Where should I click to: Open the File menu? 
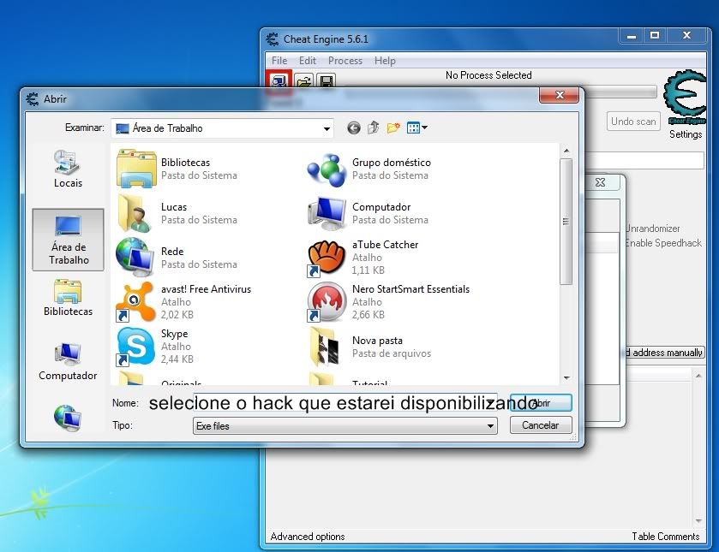coord(279,61)
